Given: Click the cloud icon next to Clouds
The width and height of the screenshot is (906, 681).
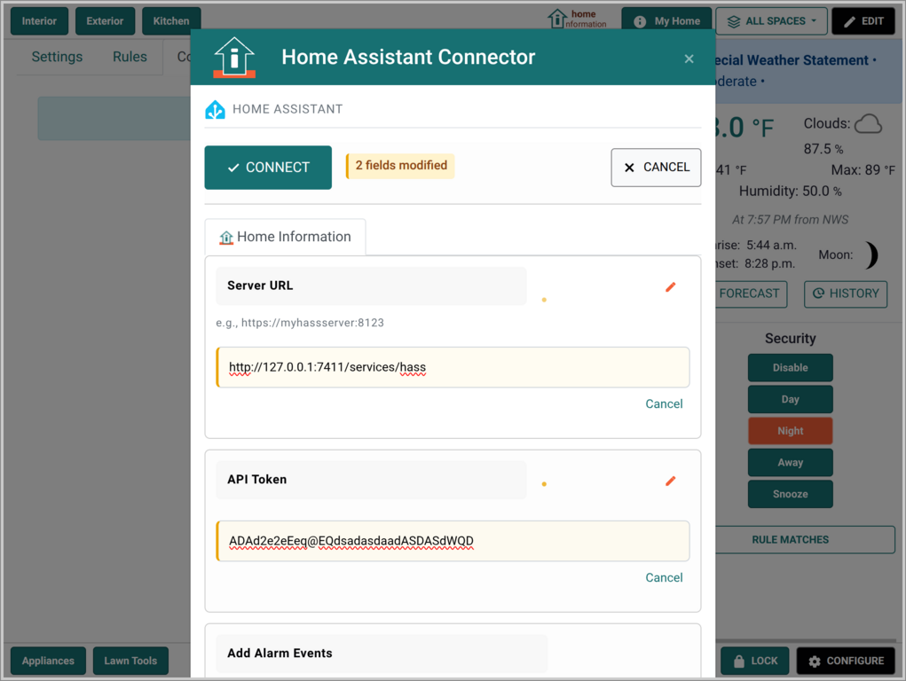Looking at the screenshot, I should [868, 123].
